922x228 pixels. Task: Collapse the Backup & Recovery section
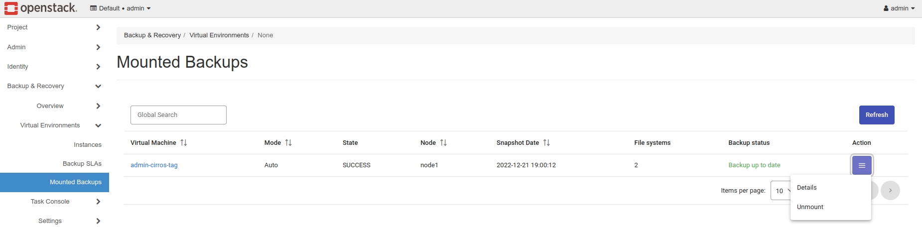54,86
